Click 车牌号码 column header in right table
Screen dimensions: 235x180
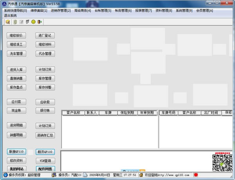coord(168,113)
